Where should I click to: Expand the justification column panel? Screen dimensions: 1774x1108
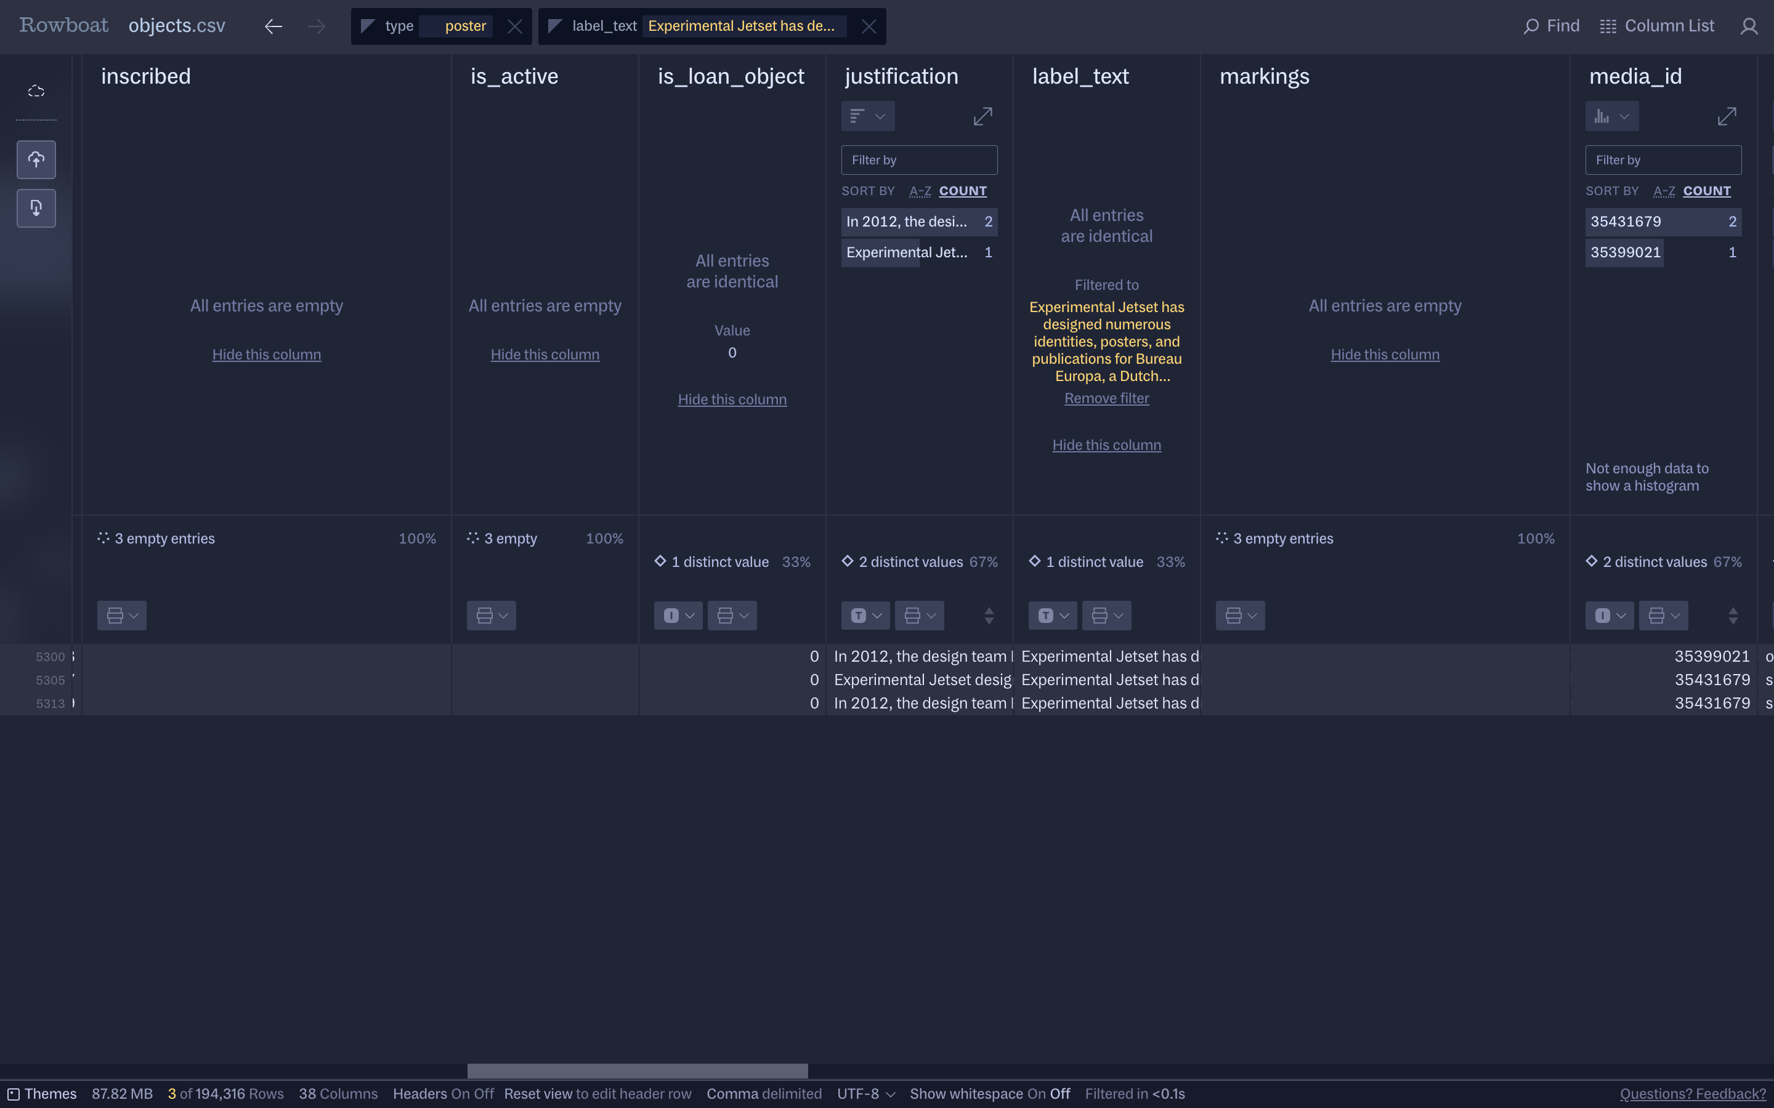(x=982, y=116)
